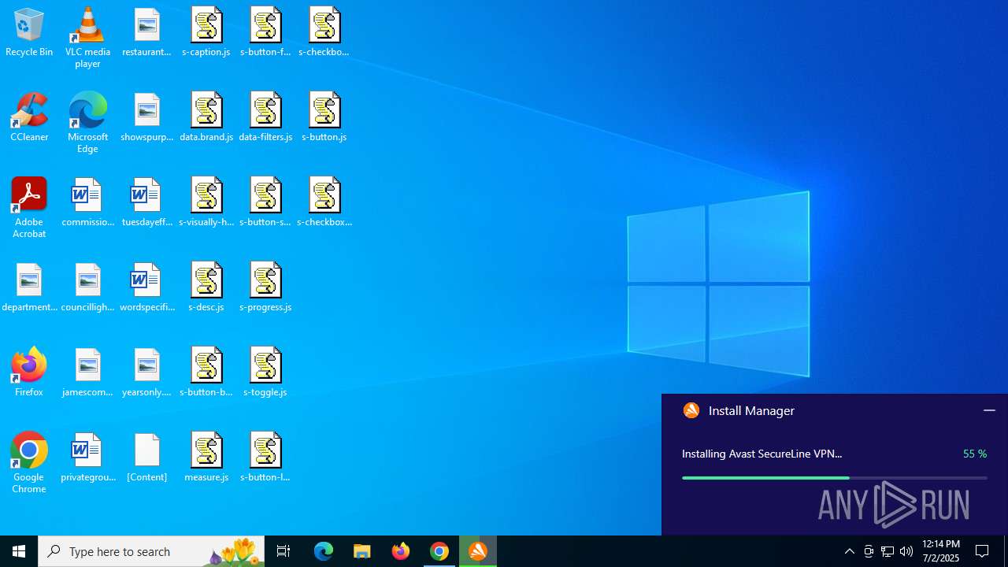Open Adobe Acrobat desktop shortcut

(29, 208)
